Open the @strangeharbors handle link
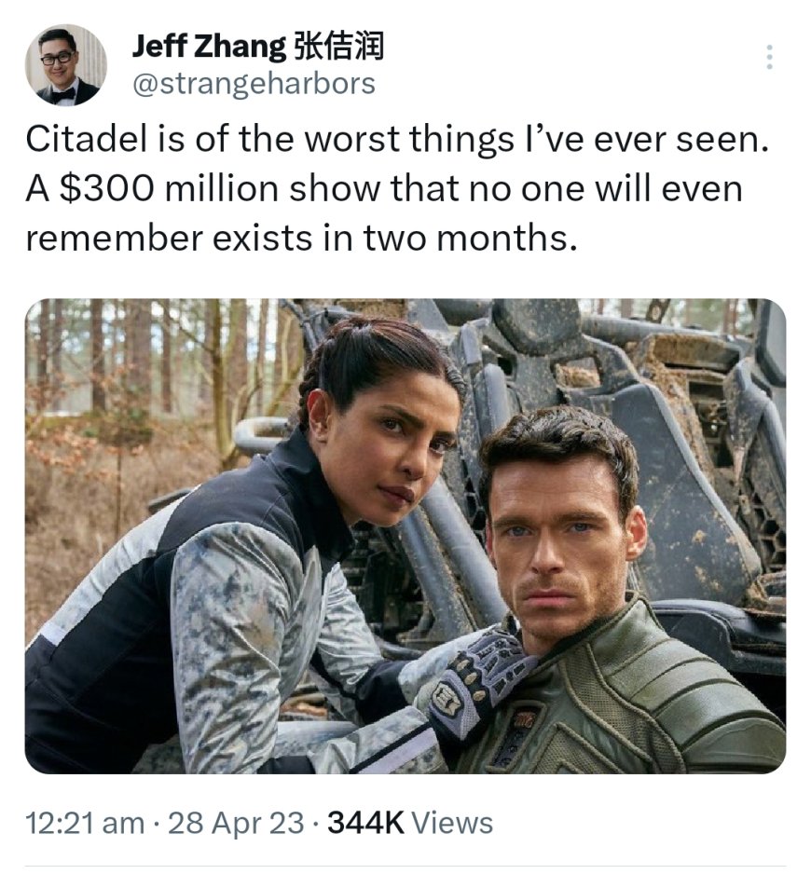This screenshot has width=811, height=874. [x=254, y=84]
